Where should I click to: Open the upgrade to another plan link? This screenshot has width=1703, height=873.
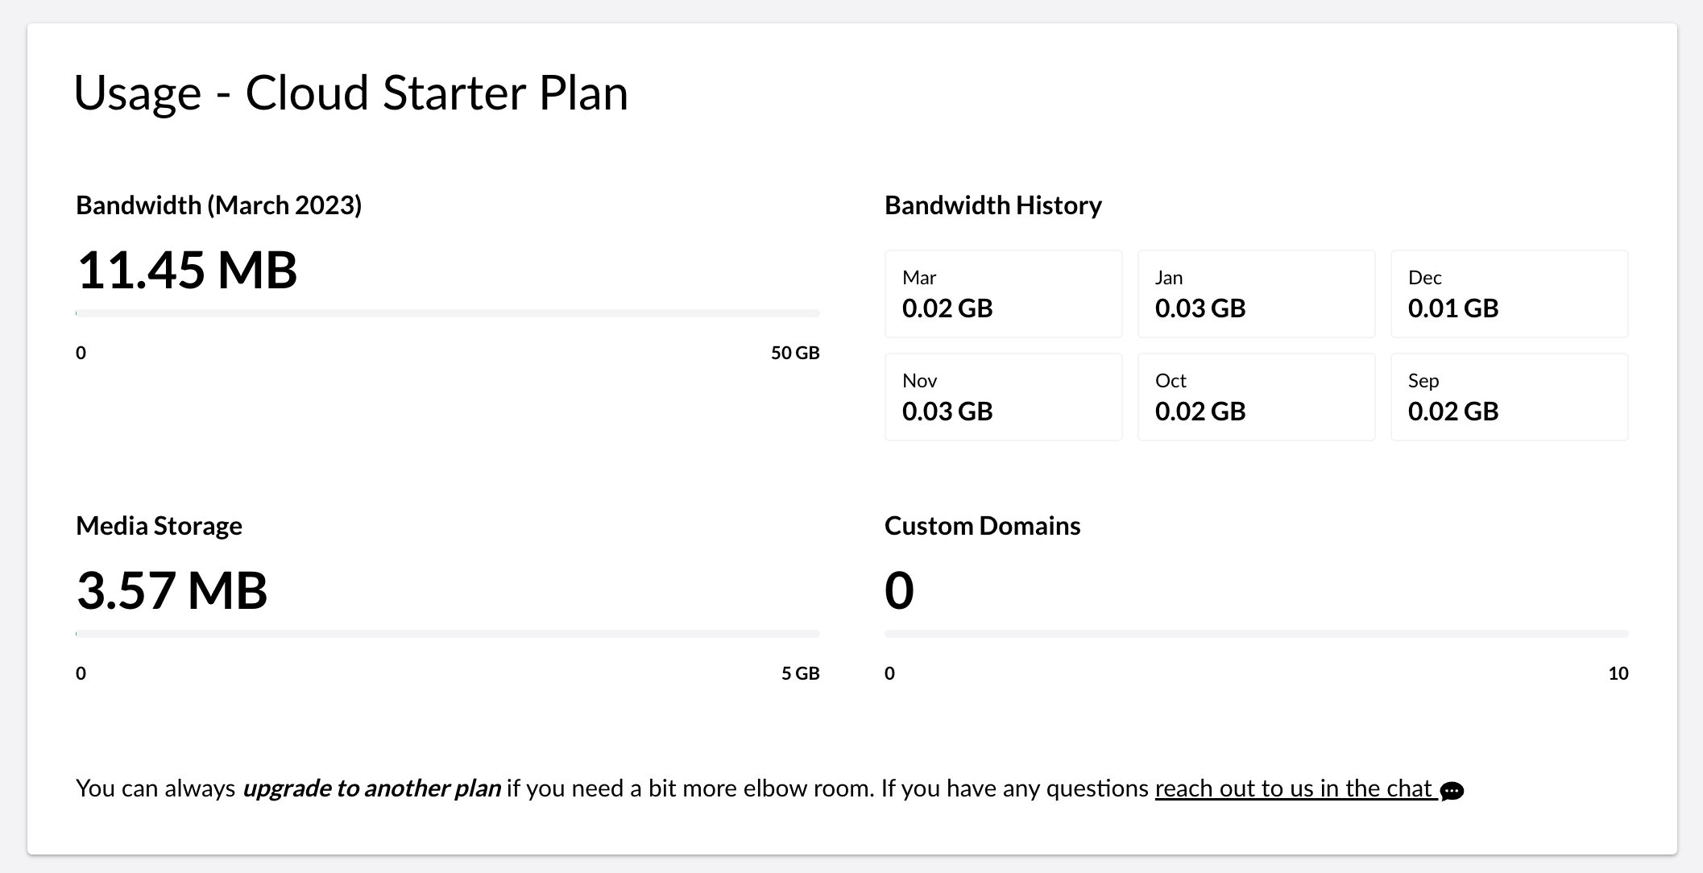pos(371,788)
